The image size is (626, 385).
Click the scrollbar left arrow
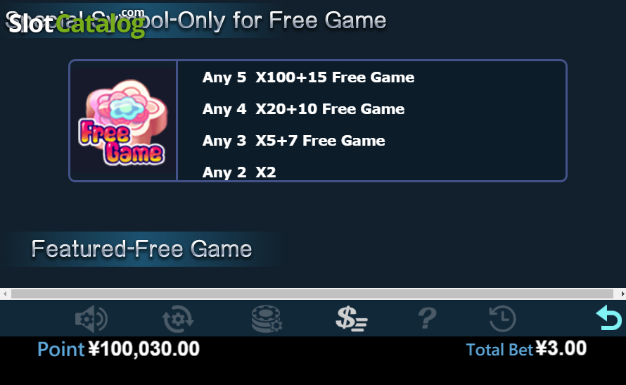[5, 294]
